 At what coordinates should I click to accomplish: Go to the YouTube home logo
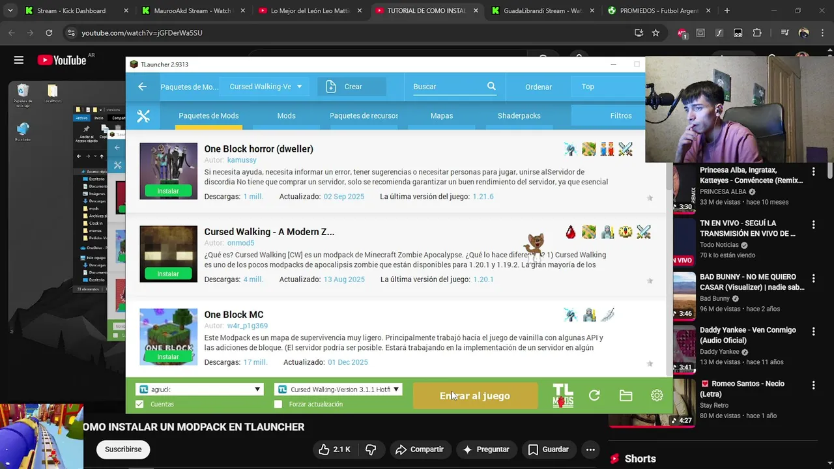click(x=62, y=60)
